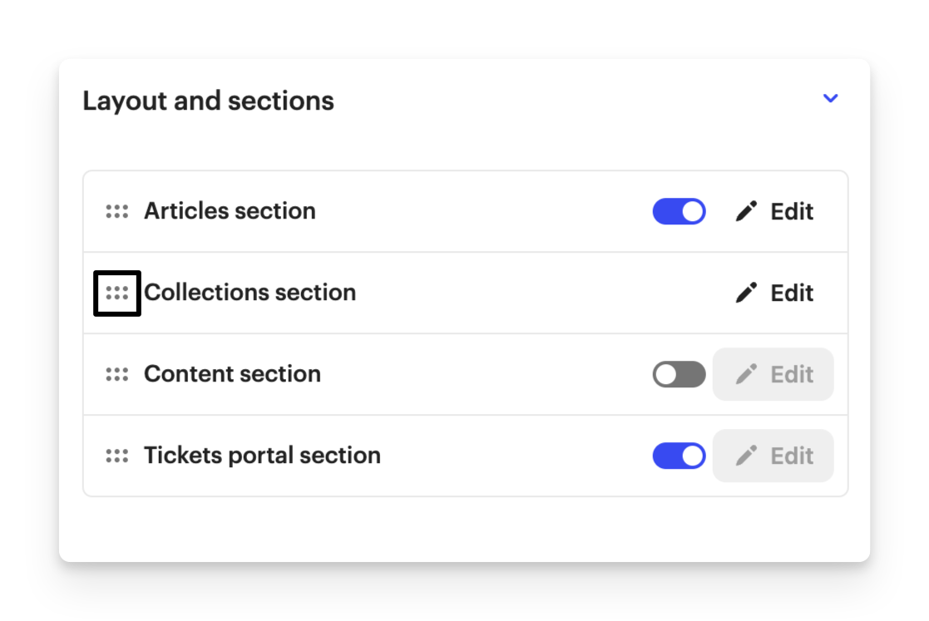This screenshot has width=929, height=621.
Task: Turn off the Tickets portal section toggle
Action: 679,456
